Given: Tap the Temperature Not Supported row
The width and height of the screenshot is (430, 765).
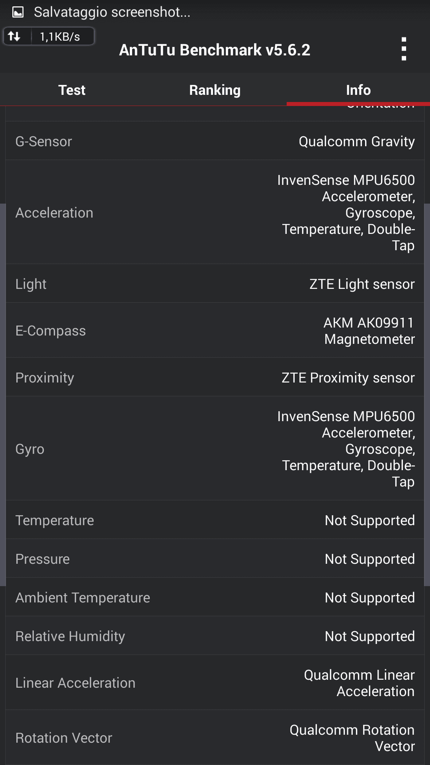Looking at the screenshot, I should (215, 520).
